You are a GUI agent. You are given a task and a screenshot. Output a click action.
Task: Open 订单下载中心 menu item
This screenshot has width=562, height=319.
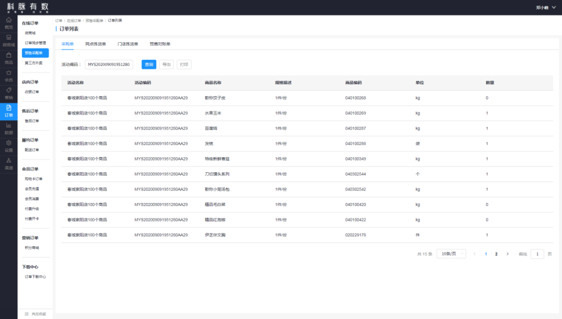coord(35,277)
